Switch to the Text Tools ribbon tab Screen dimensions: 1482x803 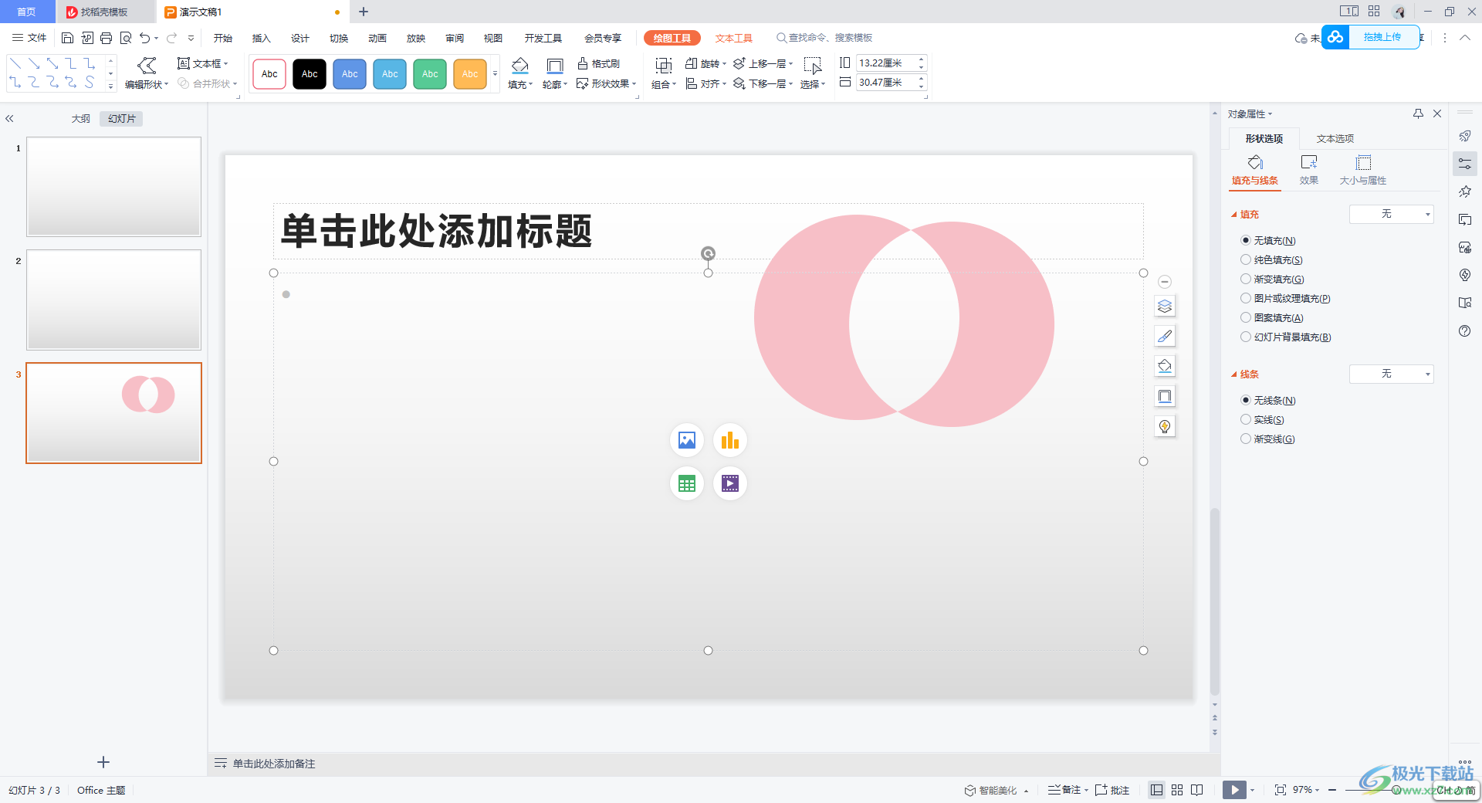tap(733, 38)
